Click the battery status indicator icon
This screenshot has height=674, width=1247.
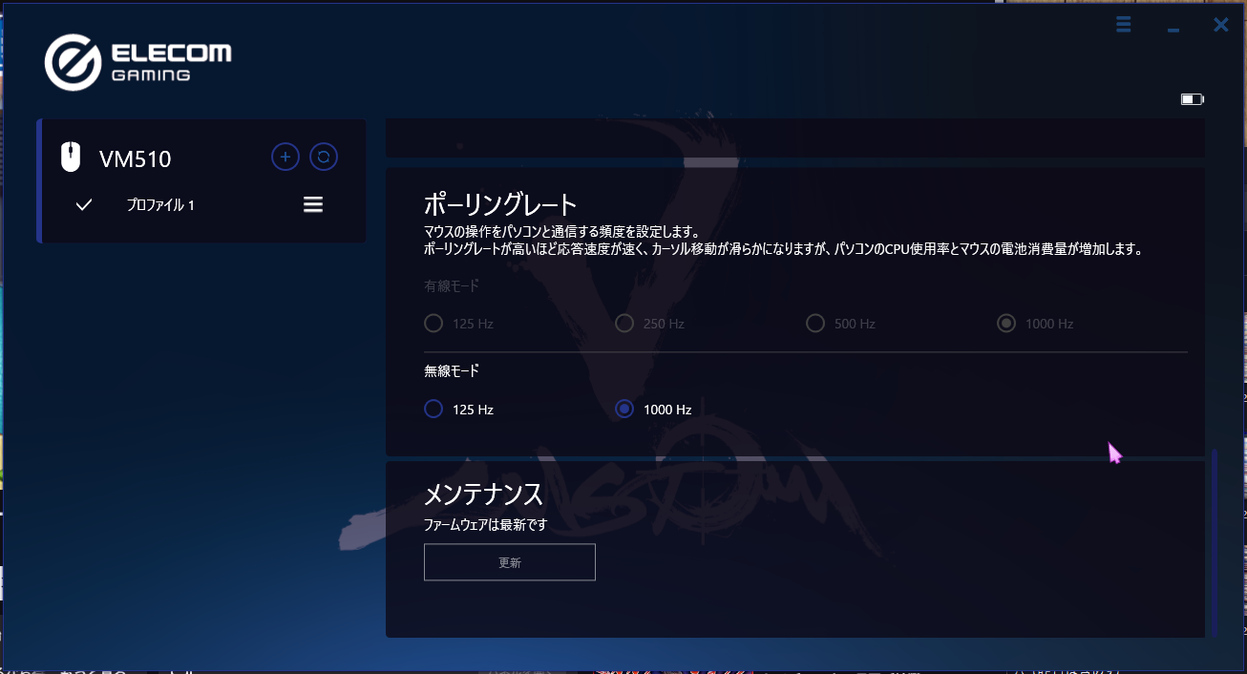tap(1192, 98)
